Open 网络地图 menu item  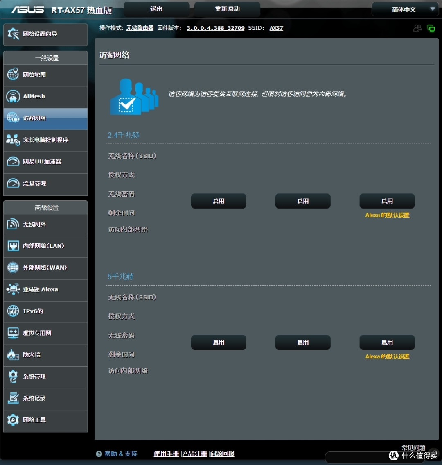coord(45,75)
